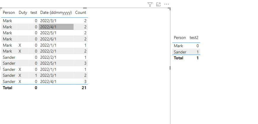Click right-middle resize handle of visual
The height and width of the screenshot is (124, 258).
coord(170,68)
